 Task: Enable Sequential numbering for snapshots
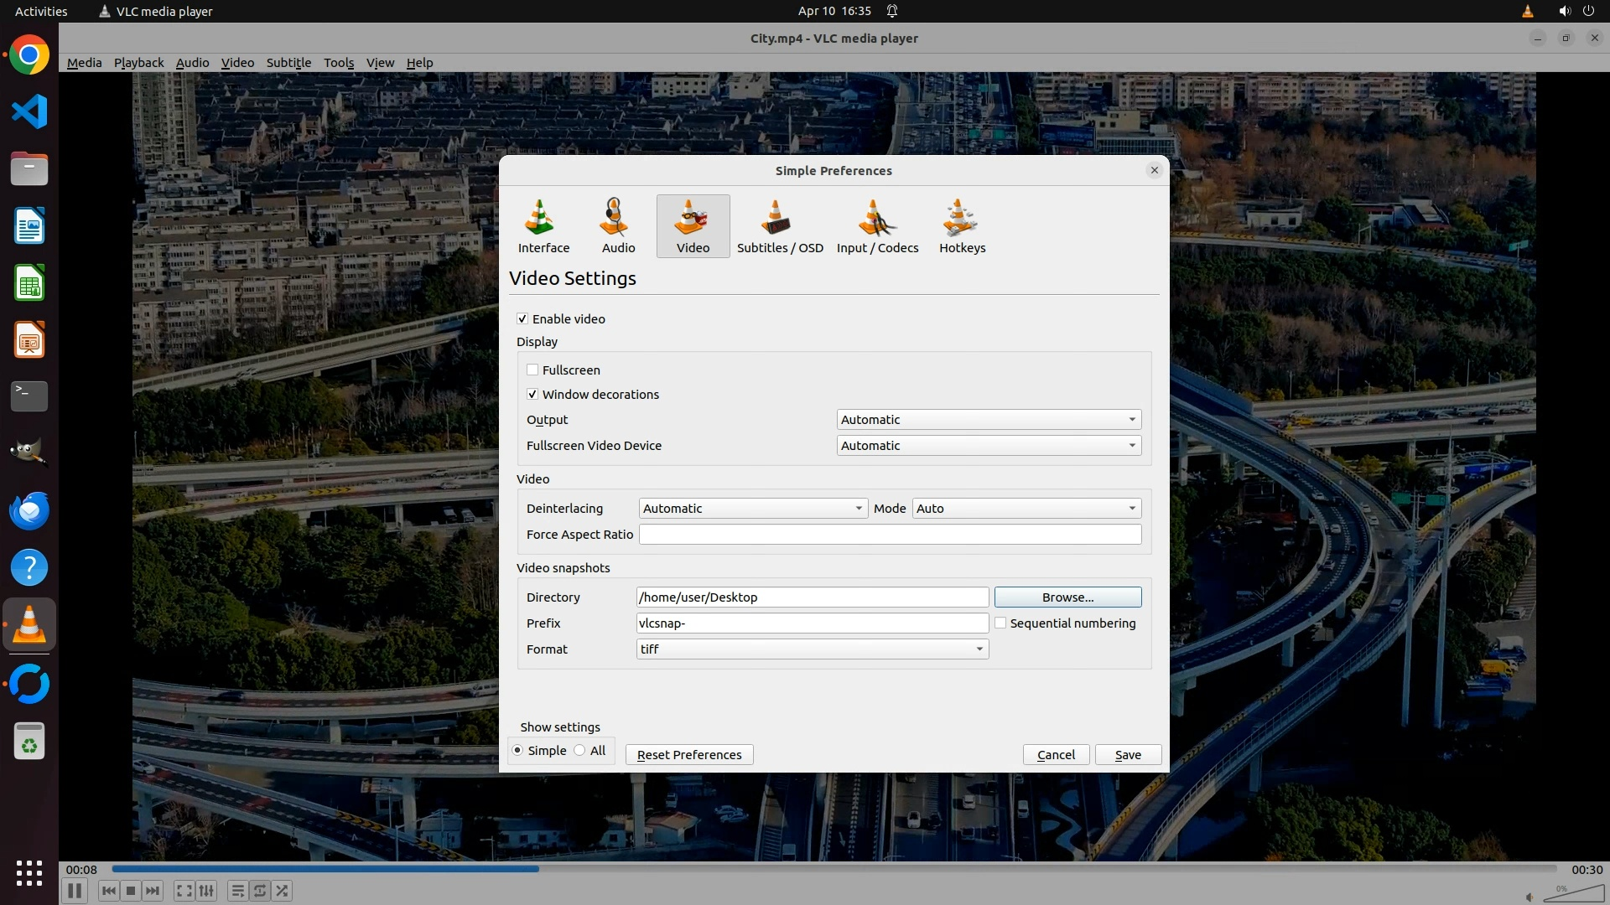pos(1000,623)
